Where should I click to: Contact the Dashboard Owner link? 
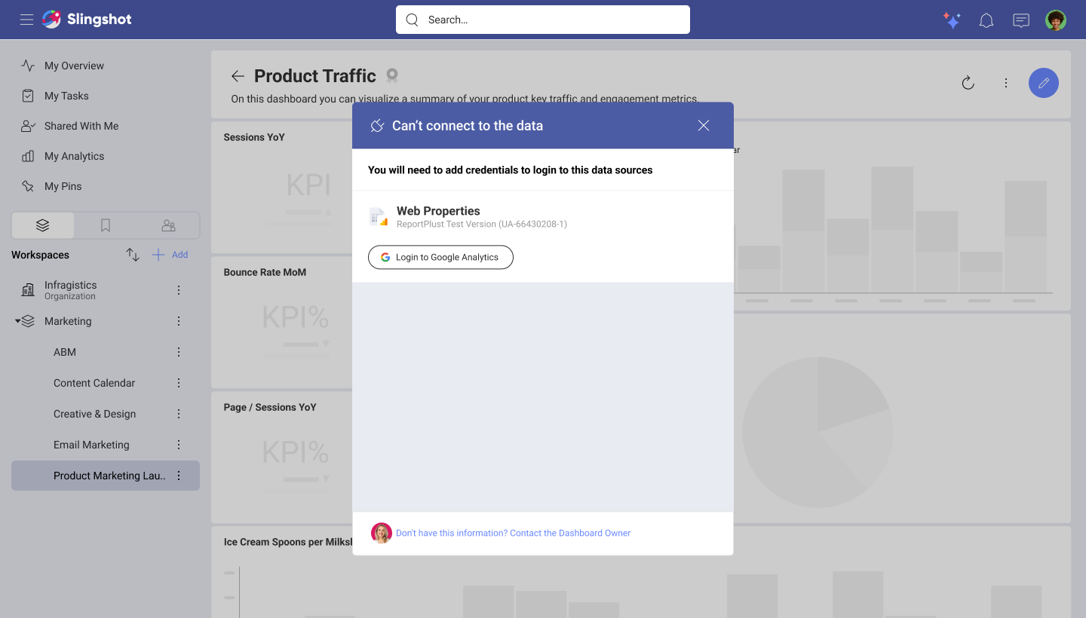tap(513, 533)
